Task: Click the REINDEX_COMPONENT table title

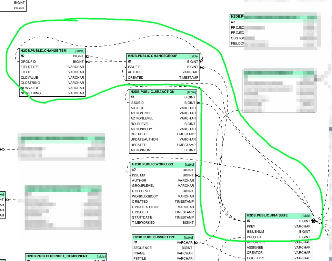Action: coord(57,256)
